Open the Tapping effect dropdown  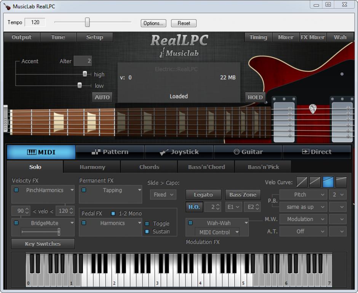coord(139,190)
